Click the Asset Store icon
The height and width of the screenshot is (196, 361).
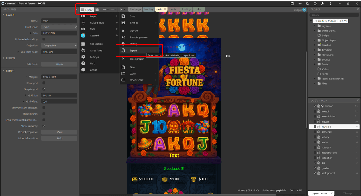[x=83, y=51]
